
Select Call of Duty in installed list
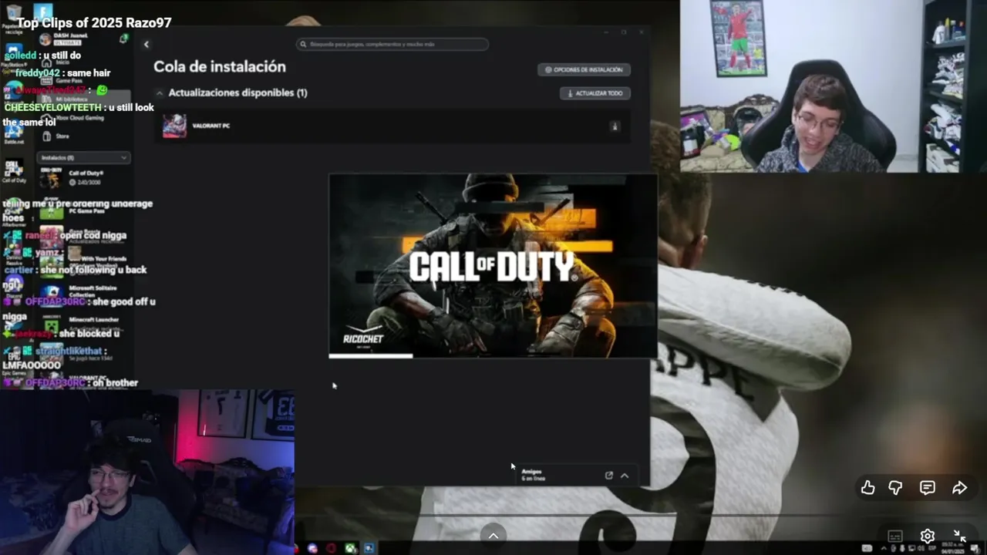pyautogui.click(x=83, y=178)
